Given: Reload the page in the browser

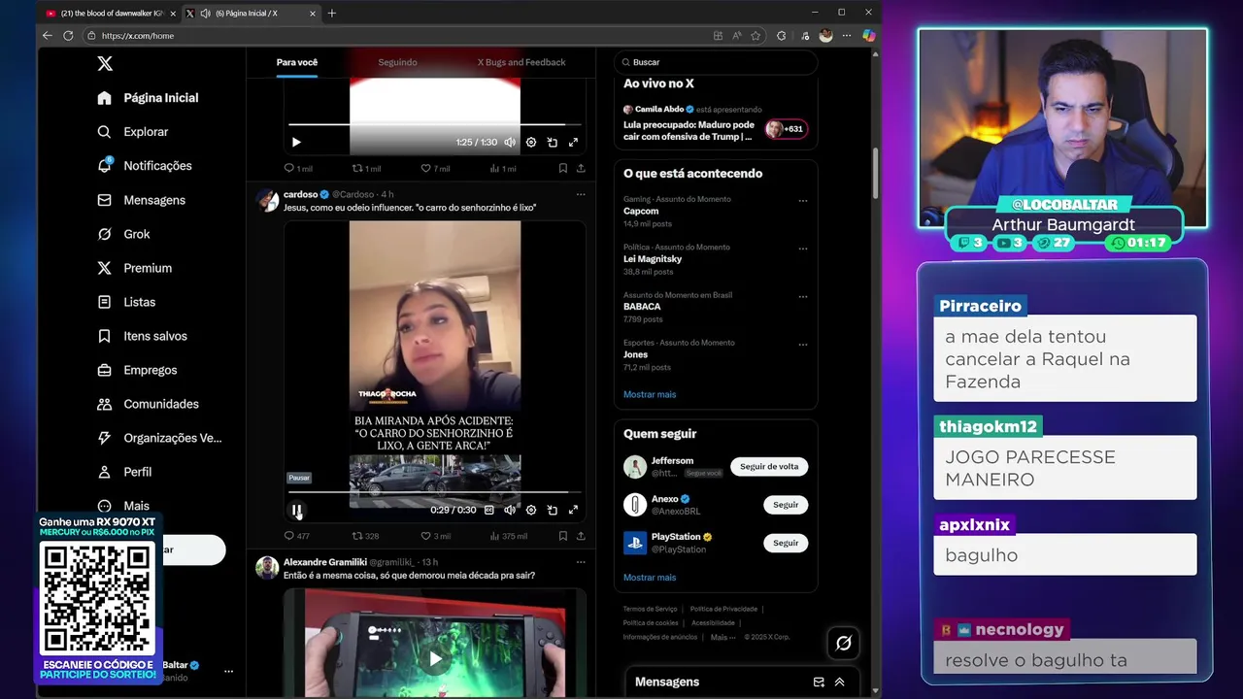Looking at the screenshot, I should tap(68, 36).
